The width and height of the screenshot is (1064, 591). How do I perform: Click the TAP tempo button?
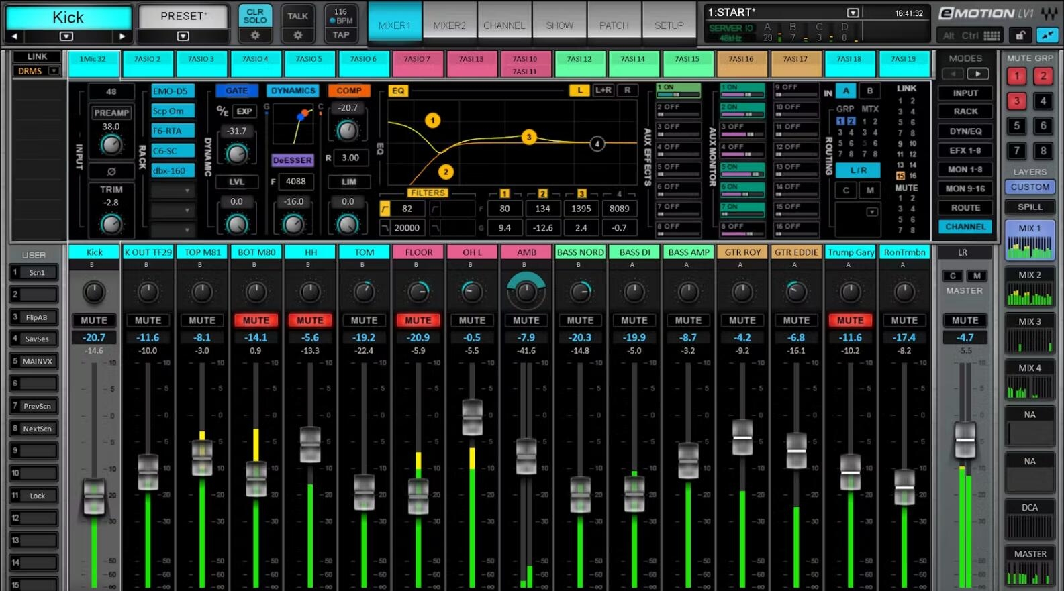[x=341, y=35]
